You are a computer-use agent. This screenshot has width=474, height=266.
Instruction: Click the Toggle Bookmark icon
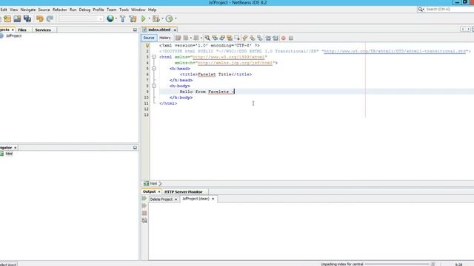point(260,38)
